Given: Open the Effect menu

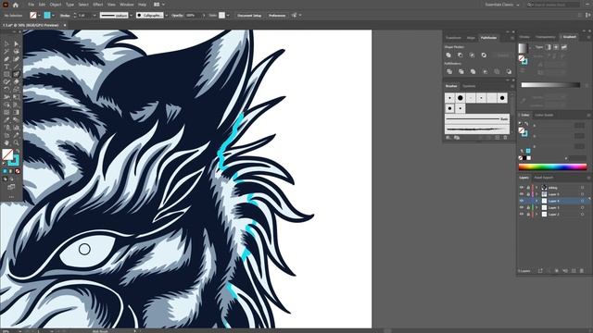Looking at the screenshot, I should click(98, 5).
